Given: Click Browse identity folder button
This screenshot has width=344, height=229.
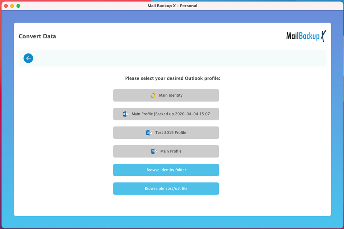Looking at the screenshot, I should 166,170.
